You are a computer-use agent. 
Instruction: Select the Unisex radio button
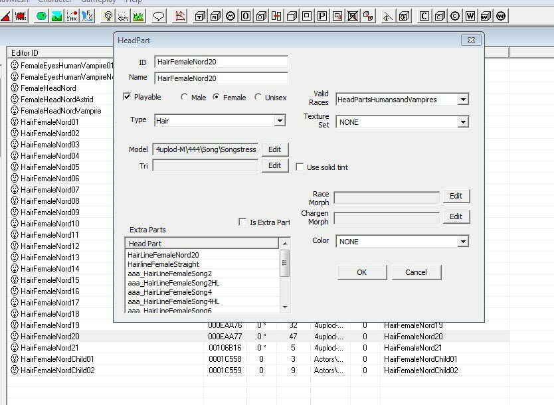tap(258, 97)
